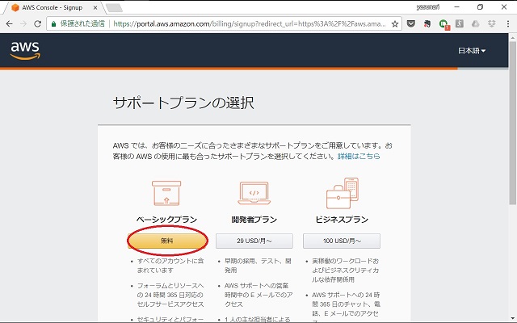Image resolution: width=517 pixels, height=323 pixels.
Task: Click the Business plan briefcase icon
Action: pyautogui.click(x=342, y=193)
